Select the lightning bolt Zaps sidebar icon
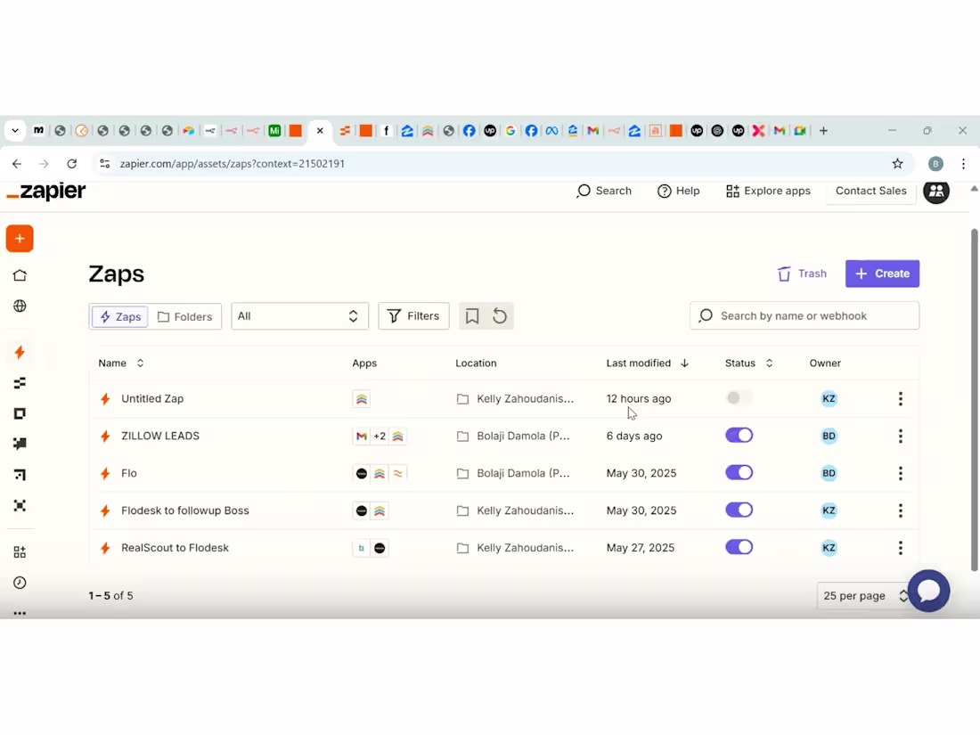Image resolution: width=980 pixels, height=735 pixels. 20,353
